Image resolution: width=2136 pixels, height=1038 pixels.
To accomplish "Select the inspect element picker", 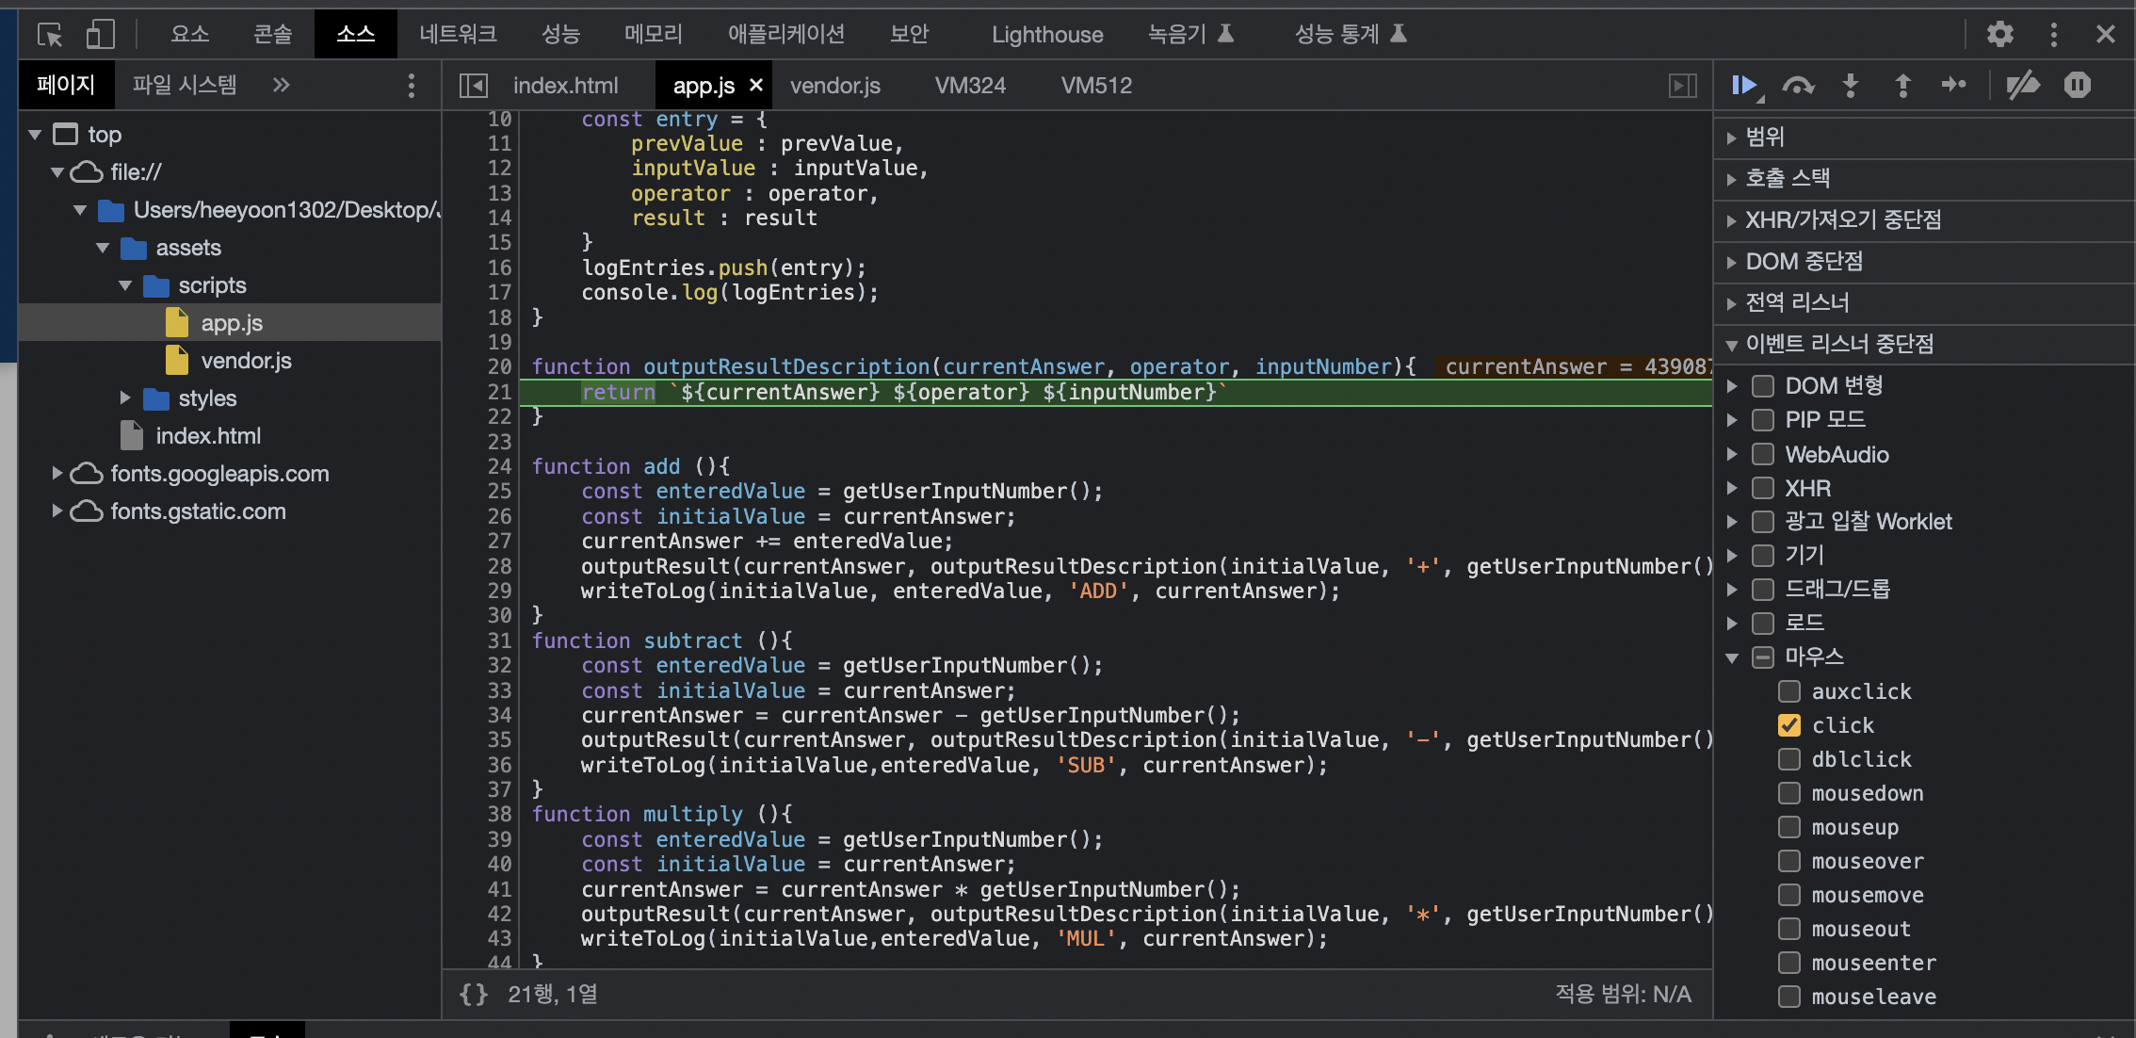I will pos(49,35).
